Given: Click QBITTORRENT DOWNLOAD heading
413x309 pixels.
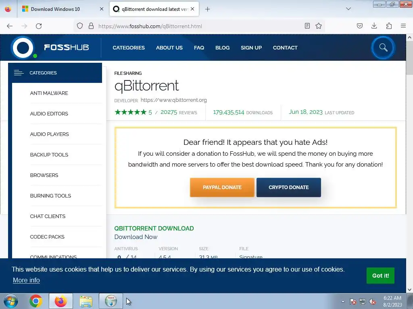Looking at the screenshot, I should point(154,229).
